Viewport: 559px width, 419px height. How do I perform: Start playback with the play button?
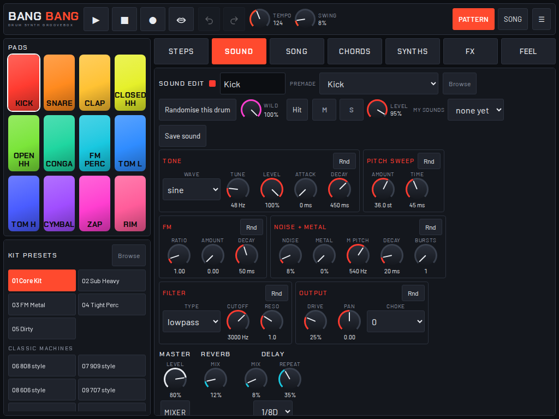coord(96,19)
